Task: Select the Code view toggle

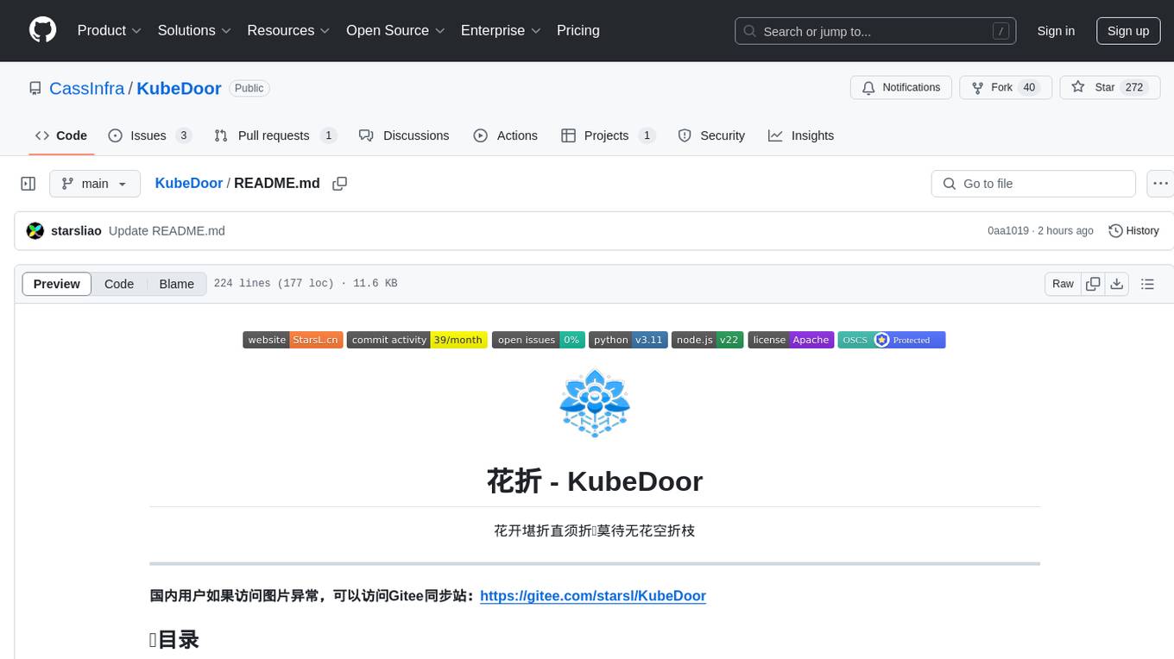Action: point(119,284)
